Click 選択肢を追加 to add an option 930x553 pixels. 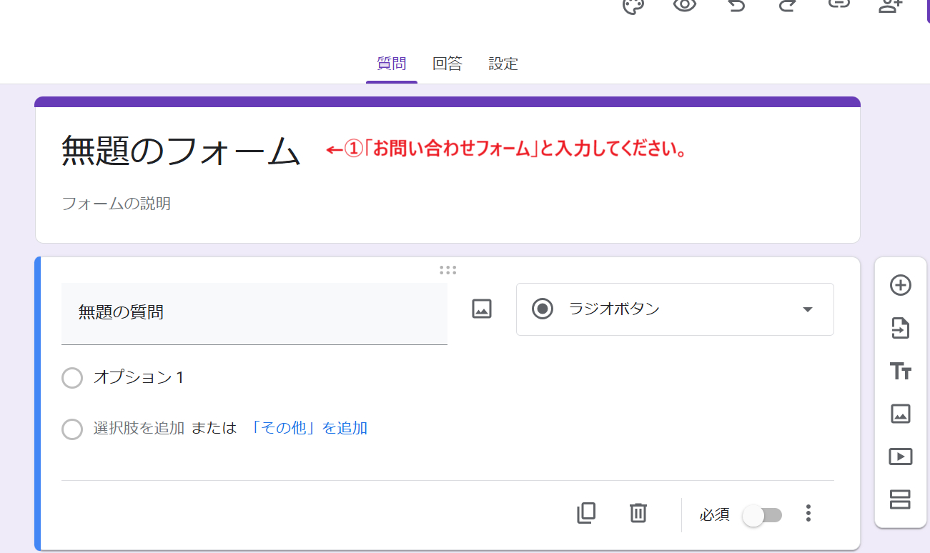(139, 429)
